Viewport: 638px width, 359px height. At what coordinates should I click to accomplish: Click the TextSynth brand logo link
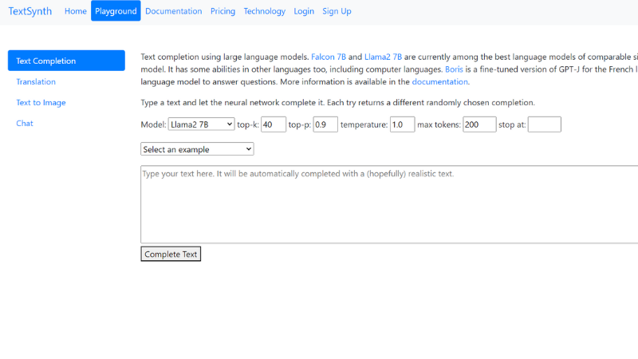click(30, 11)
